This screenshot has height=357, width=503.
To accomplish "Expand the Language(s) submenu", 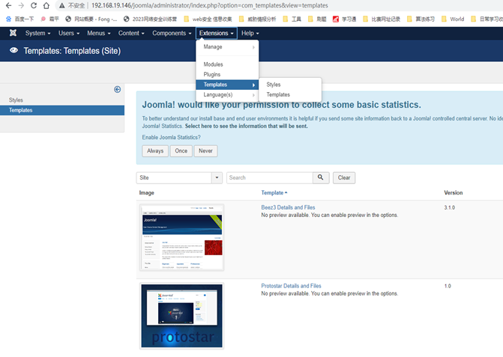I will tap(227, 95).
